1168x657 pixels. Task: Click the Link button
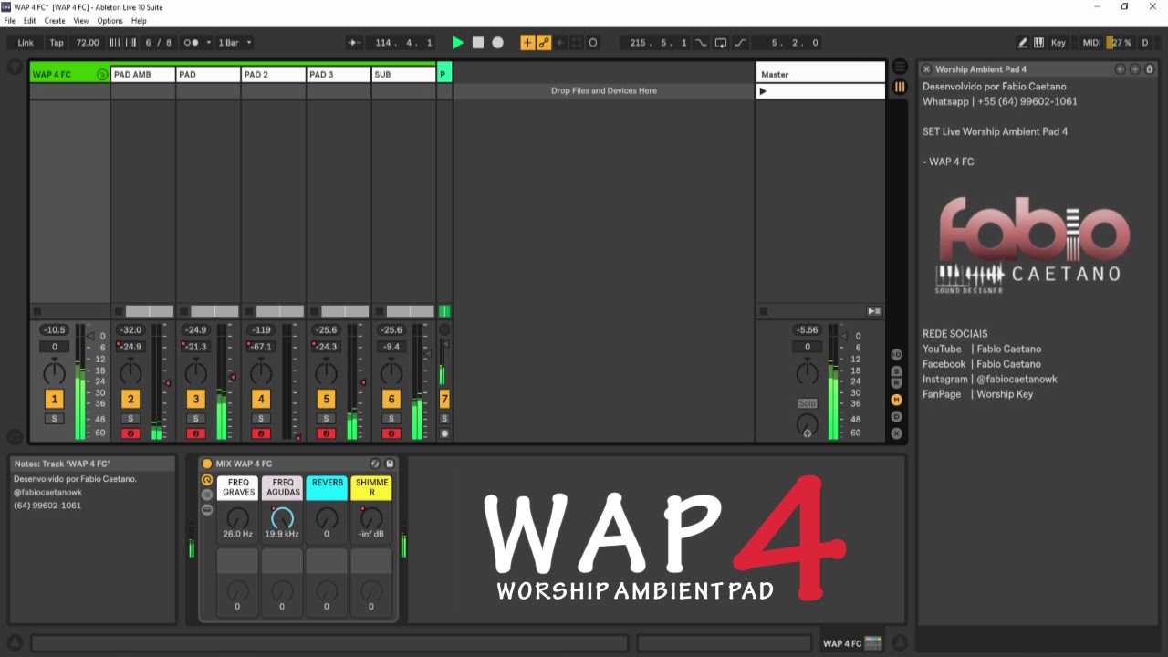pyautogui.click(x=26, y=43)
